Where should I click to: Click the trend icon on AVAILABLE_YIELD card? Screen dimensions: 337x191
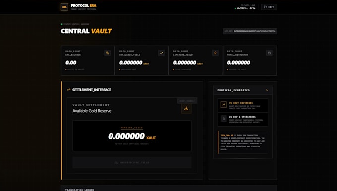[161, 53]
